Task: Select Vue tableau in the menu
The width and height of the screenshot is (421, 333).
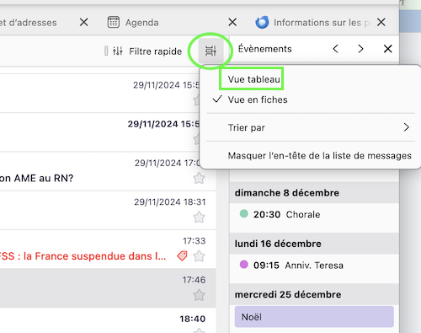Action: (x=253, y=79)
